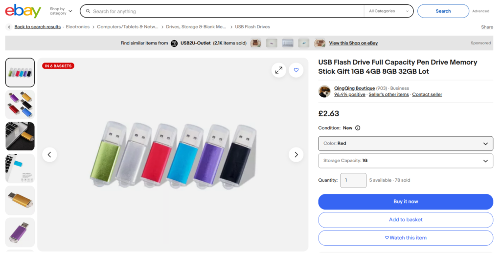Select the gold flash drive thumbnail

[20, 200]
